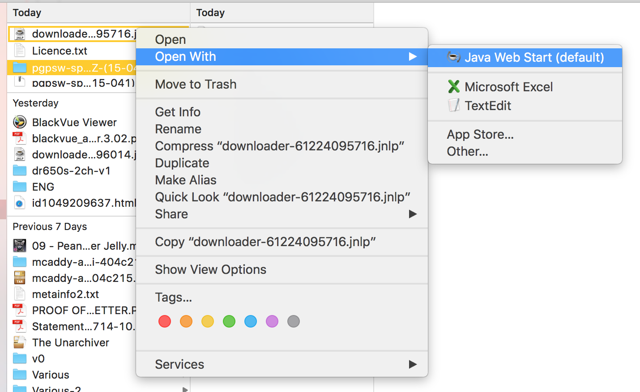
Task: Click the Open With submenu arrow
Action: (412, 57)
